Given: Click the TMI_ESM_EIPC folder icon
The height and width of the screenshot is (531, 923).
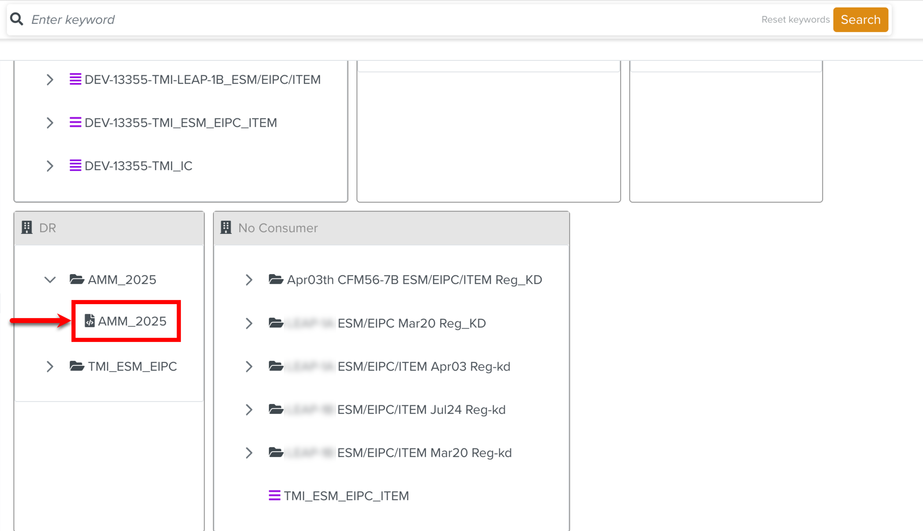Looking at the screenshot, I should [77, 366].
